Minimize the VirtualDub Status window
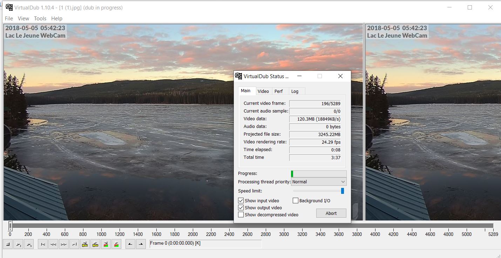Image resolution: width=501 pixels, height=258 pixels. coord(299,76)
